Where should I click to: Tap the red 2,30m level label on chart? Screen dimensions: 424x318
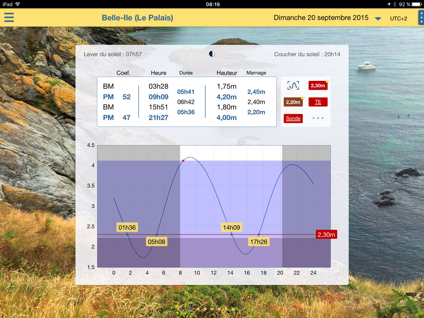point(326,234)
